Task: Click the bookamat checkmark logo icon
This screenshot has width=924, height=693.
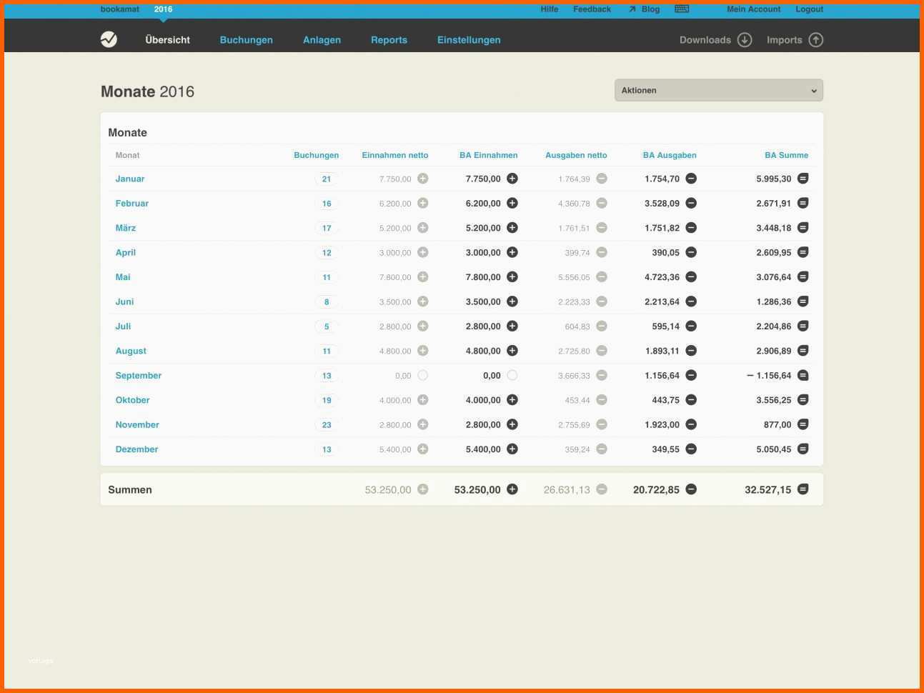Action: [109, 39]
